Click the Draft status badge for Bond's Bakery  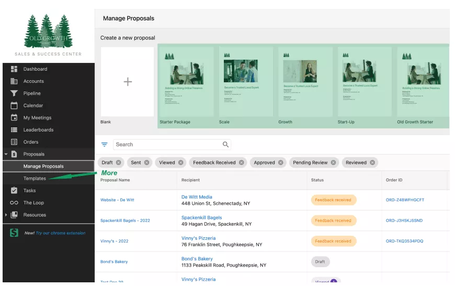pos(320,262)
